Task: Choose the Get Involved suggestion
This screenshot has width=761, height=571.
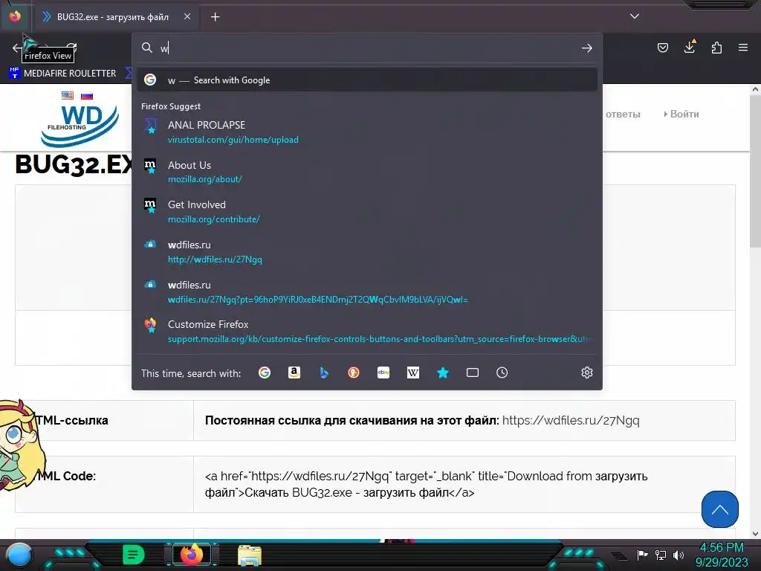Action: coord(367,212)
